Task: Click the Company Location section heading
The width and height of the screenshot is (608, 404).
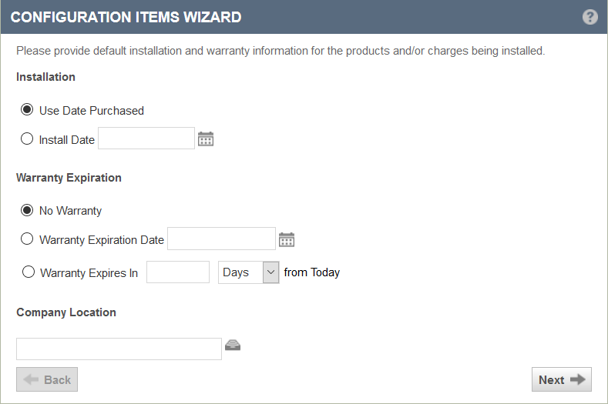Action: 66,312
